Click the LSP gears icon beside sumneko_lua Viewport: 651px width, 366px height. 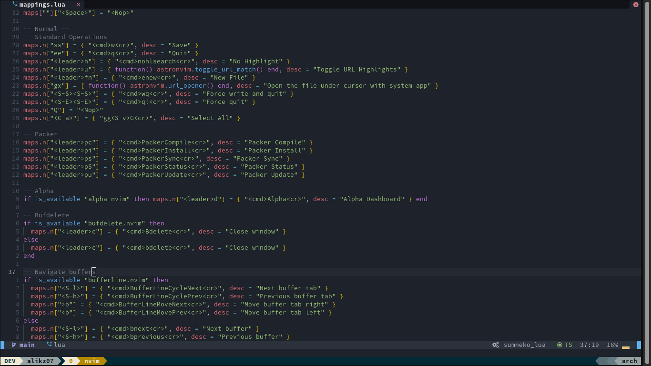pos(496,345)
